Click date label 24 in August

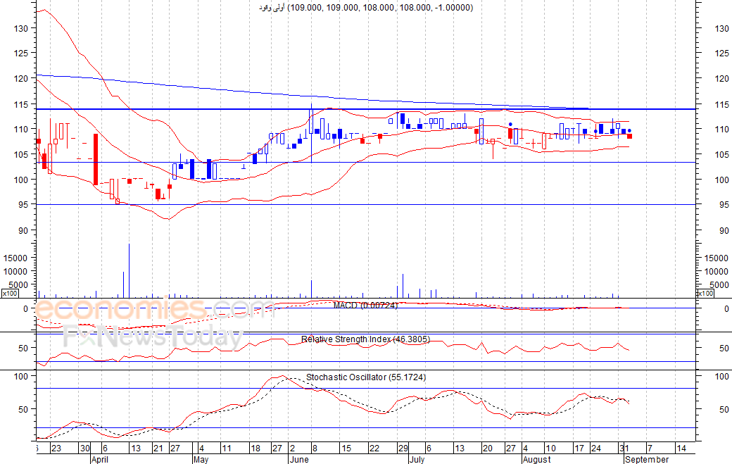(x=596, y=448)
